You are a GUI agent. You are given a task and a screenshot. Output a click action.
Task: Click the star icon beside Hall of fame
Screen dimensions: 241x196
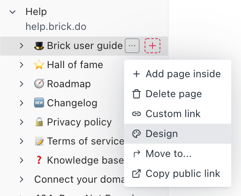39,65
